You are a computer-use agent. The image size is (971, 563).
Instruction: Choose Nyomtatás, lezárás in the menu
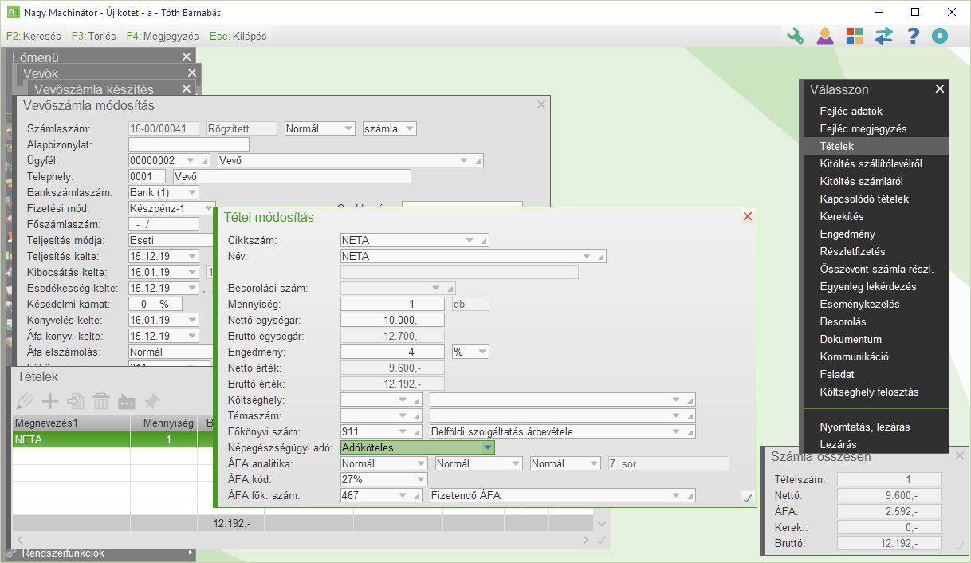point(864,427)
